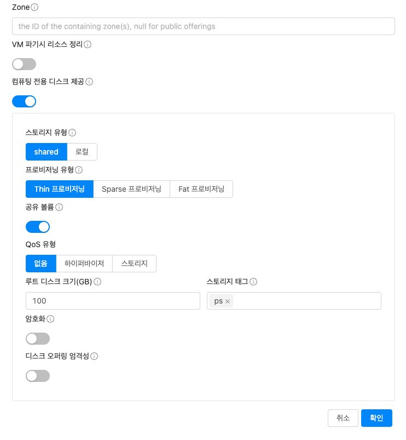The width and height of the screenshot is (406, 440).
Task: Click info icon beside 루트 디스크 크기(GB)
Action: (97, 282)
